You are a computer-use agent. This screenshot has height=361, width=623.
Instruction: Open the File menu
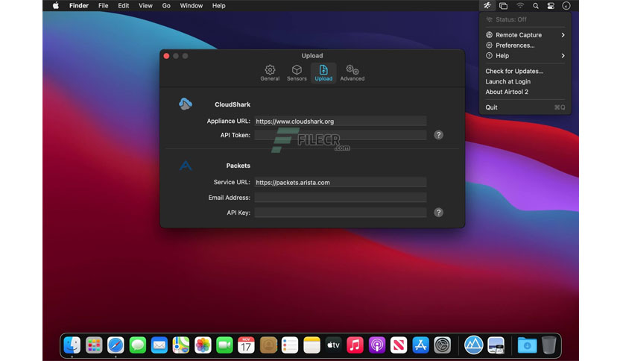[104, 5]
